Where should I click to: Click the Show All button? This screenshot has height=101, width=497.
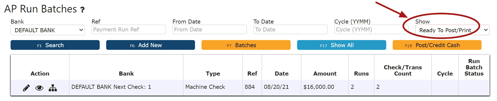[x=342, y=45]
